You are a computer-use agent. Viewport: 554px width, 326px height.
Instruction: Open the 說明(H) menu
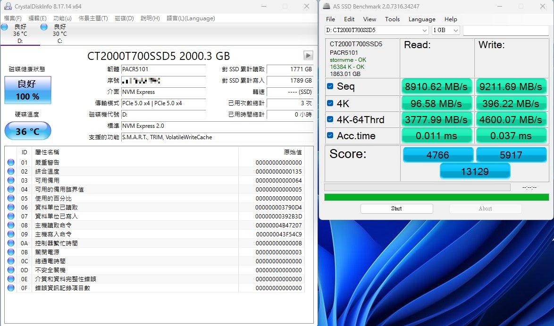[x=150, y=18]
